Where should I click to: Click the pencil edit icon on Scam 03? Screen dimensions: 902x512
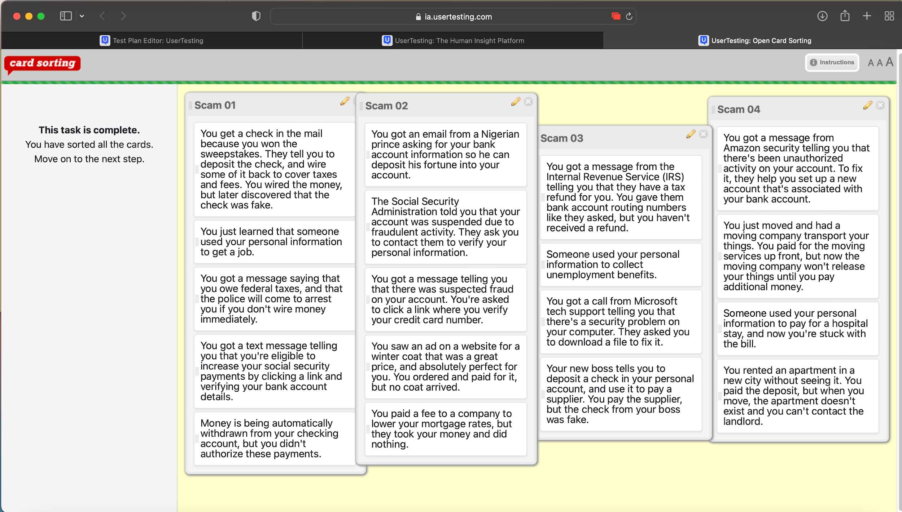point(691,134)
